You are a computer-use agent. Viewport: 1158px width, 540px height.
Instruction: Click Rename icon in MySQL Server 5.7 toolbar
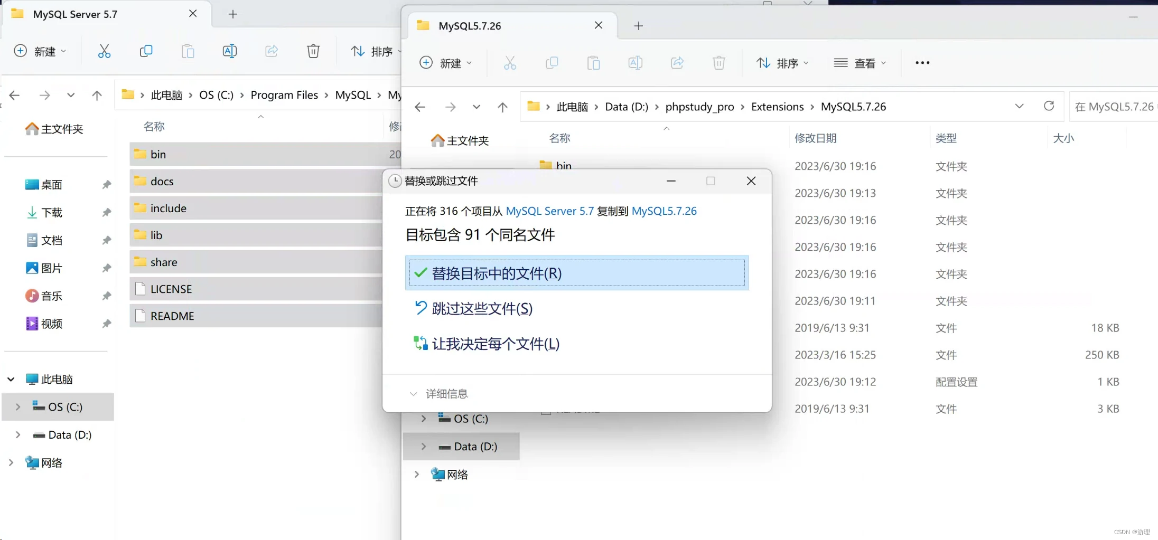[x=229, y=51]
